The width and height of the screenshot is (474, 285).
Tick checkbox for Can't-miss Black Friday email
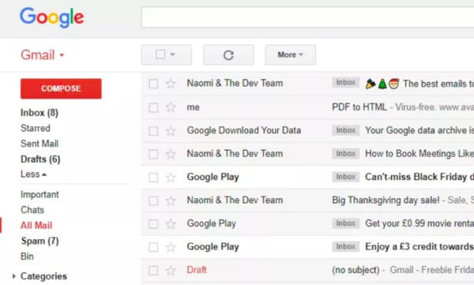(x=153, y=178)
